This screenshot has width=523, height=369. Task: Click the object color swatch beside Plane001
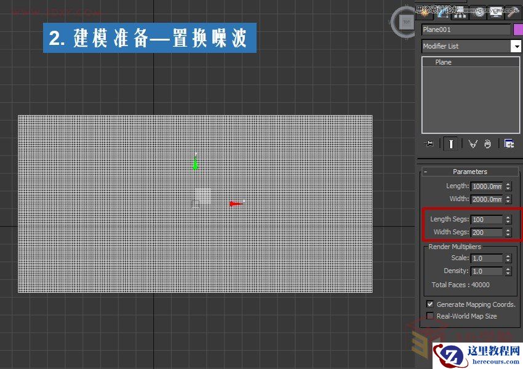(517, 29)
